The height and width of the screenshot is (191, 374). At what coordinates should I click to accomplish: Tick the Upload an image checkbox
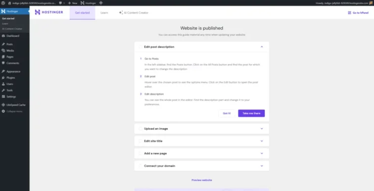pos(141,129)
